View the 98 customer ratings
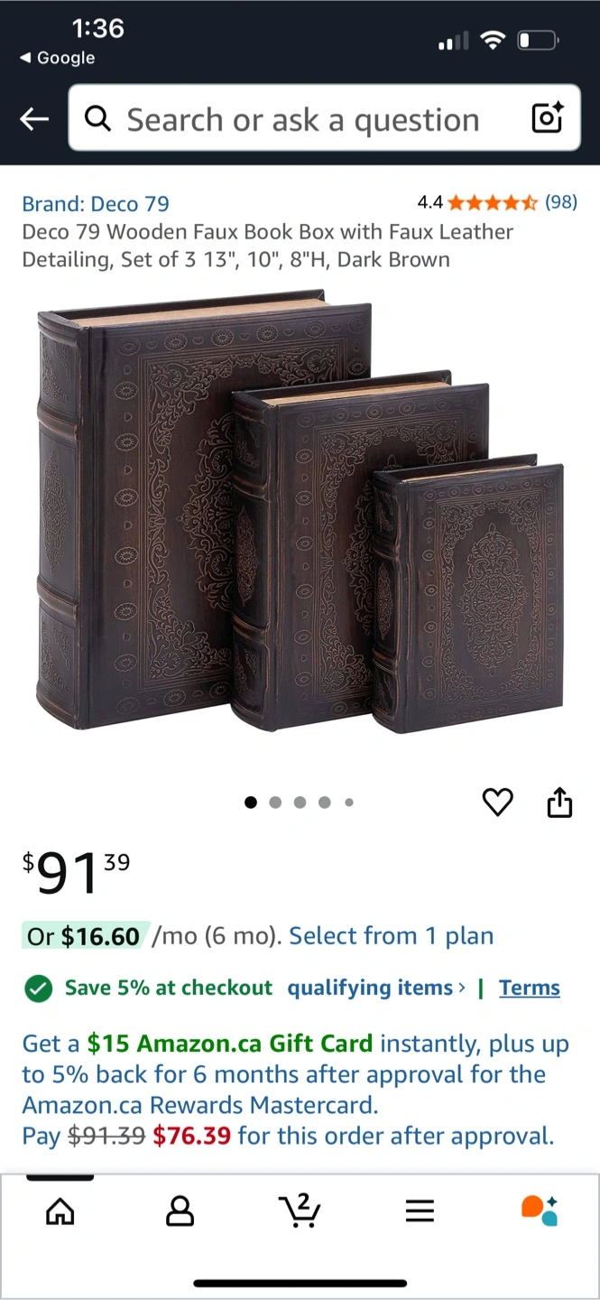The image size is (600, 1300). [561, 202]
